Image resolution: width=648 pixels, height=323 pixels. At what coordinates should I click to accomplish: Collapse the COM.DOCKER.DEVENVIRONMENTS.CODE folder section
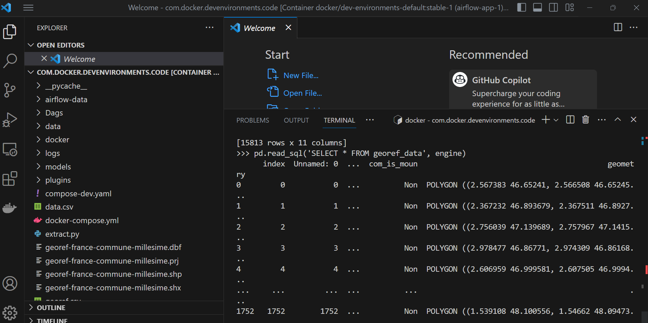coord(124,72)
